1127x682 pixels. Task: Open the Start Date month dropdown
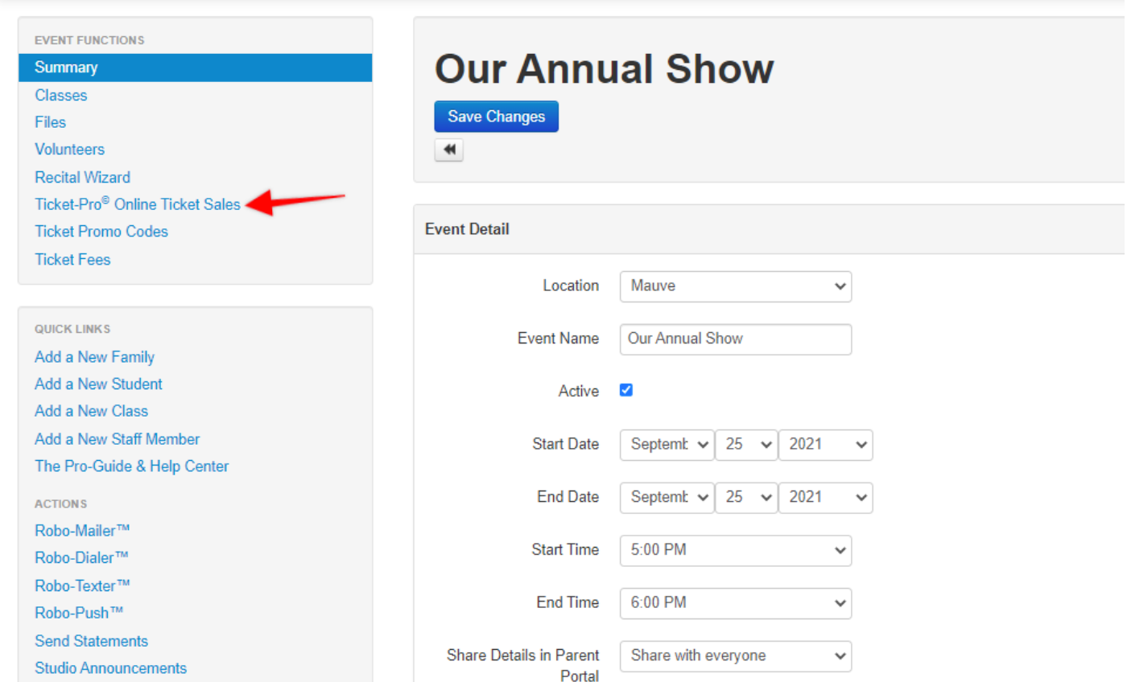tap(667, 445)
